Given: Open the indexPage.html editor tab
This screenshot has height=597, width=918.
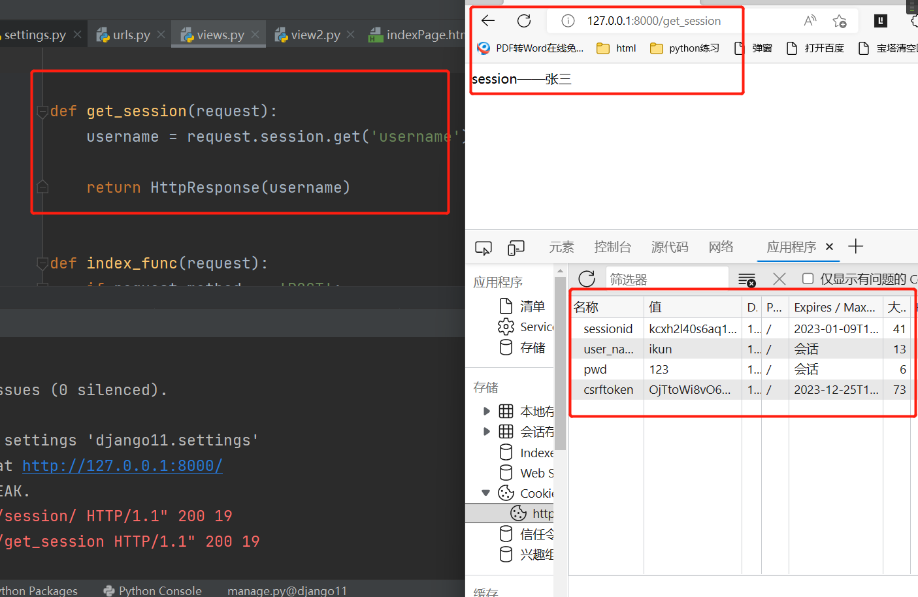Looking at the screenshot, I should pos(416,35).
